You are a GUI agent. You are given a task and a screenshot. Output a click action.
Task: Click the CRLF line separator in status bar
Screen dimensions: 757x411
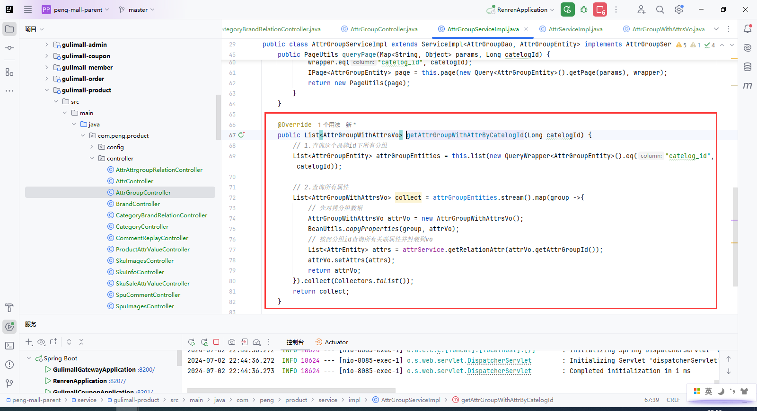pos(673,400)
